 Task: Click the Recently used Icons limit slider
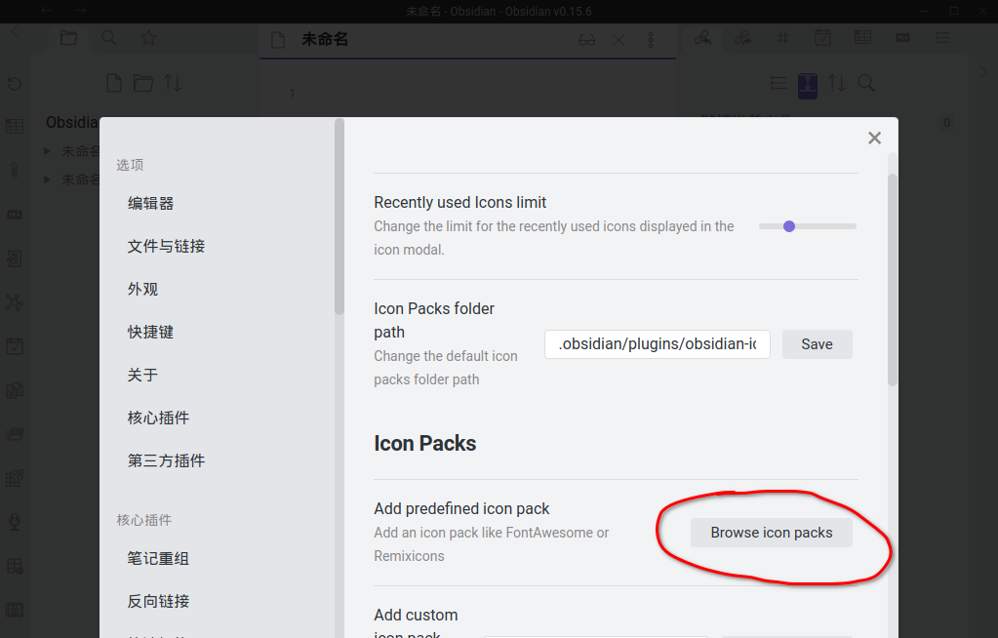click(x=807, y=226)
